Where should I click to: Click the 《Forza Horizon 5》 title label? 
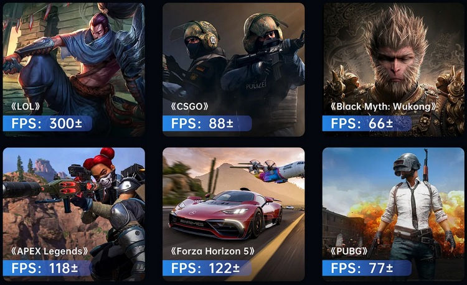point(213,251)
